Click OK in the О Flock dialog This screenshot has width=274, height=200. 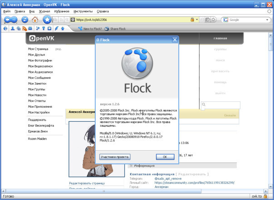[165, 157]
